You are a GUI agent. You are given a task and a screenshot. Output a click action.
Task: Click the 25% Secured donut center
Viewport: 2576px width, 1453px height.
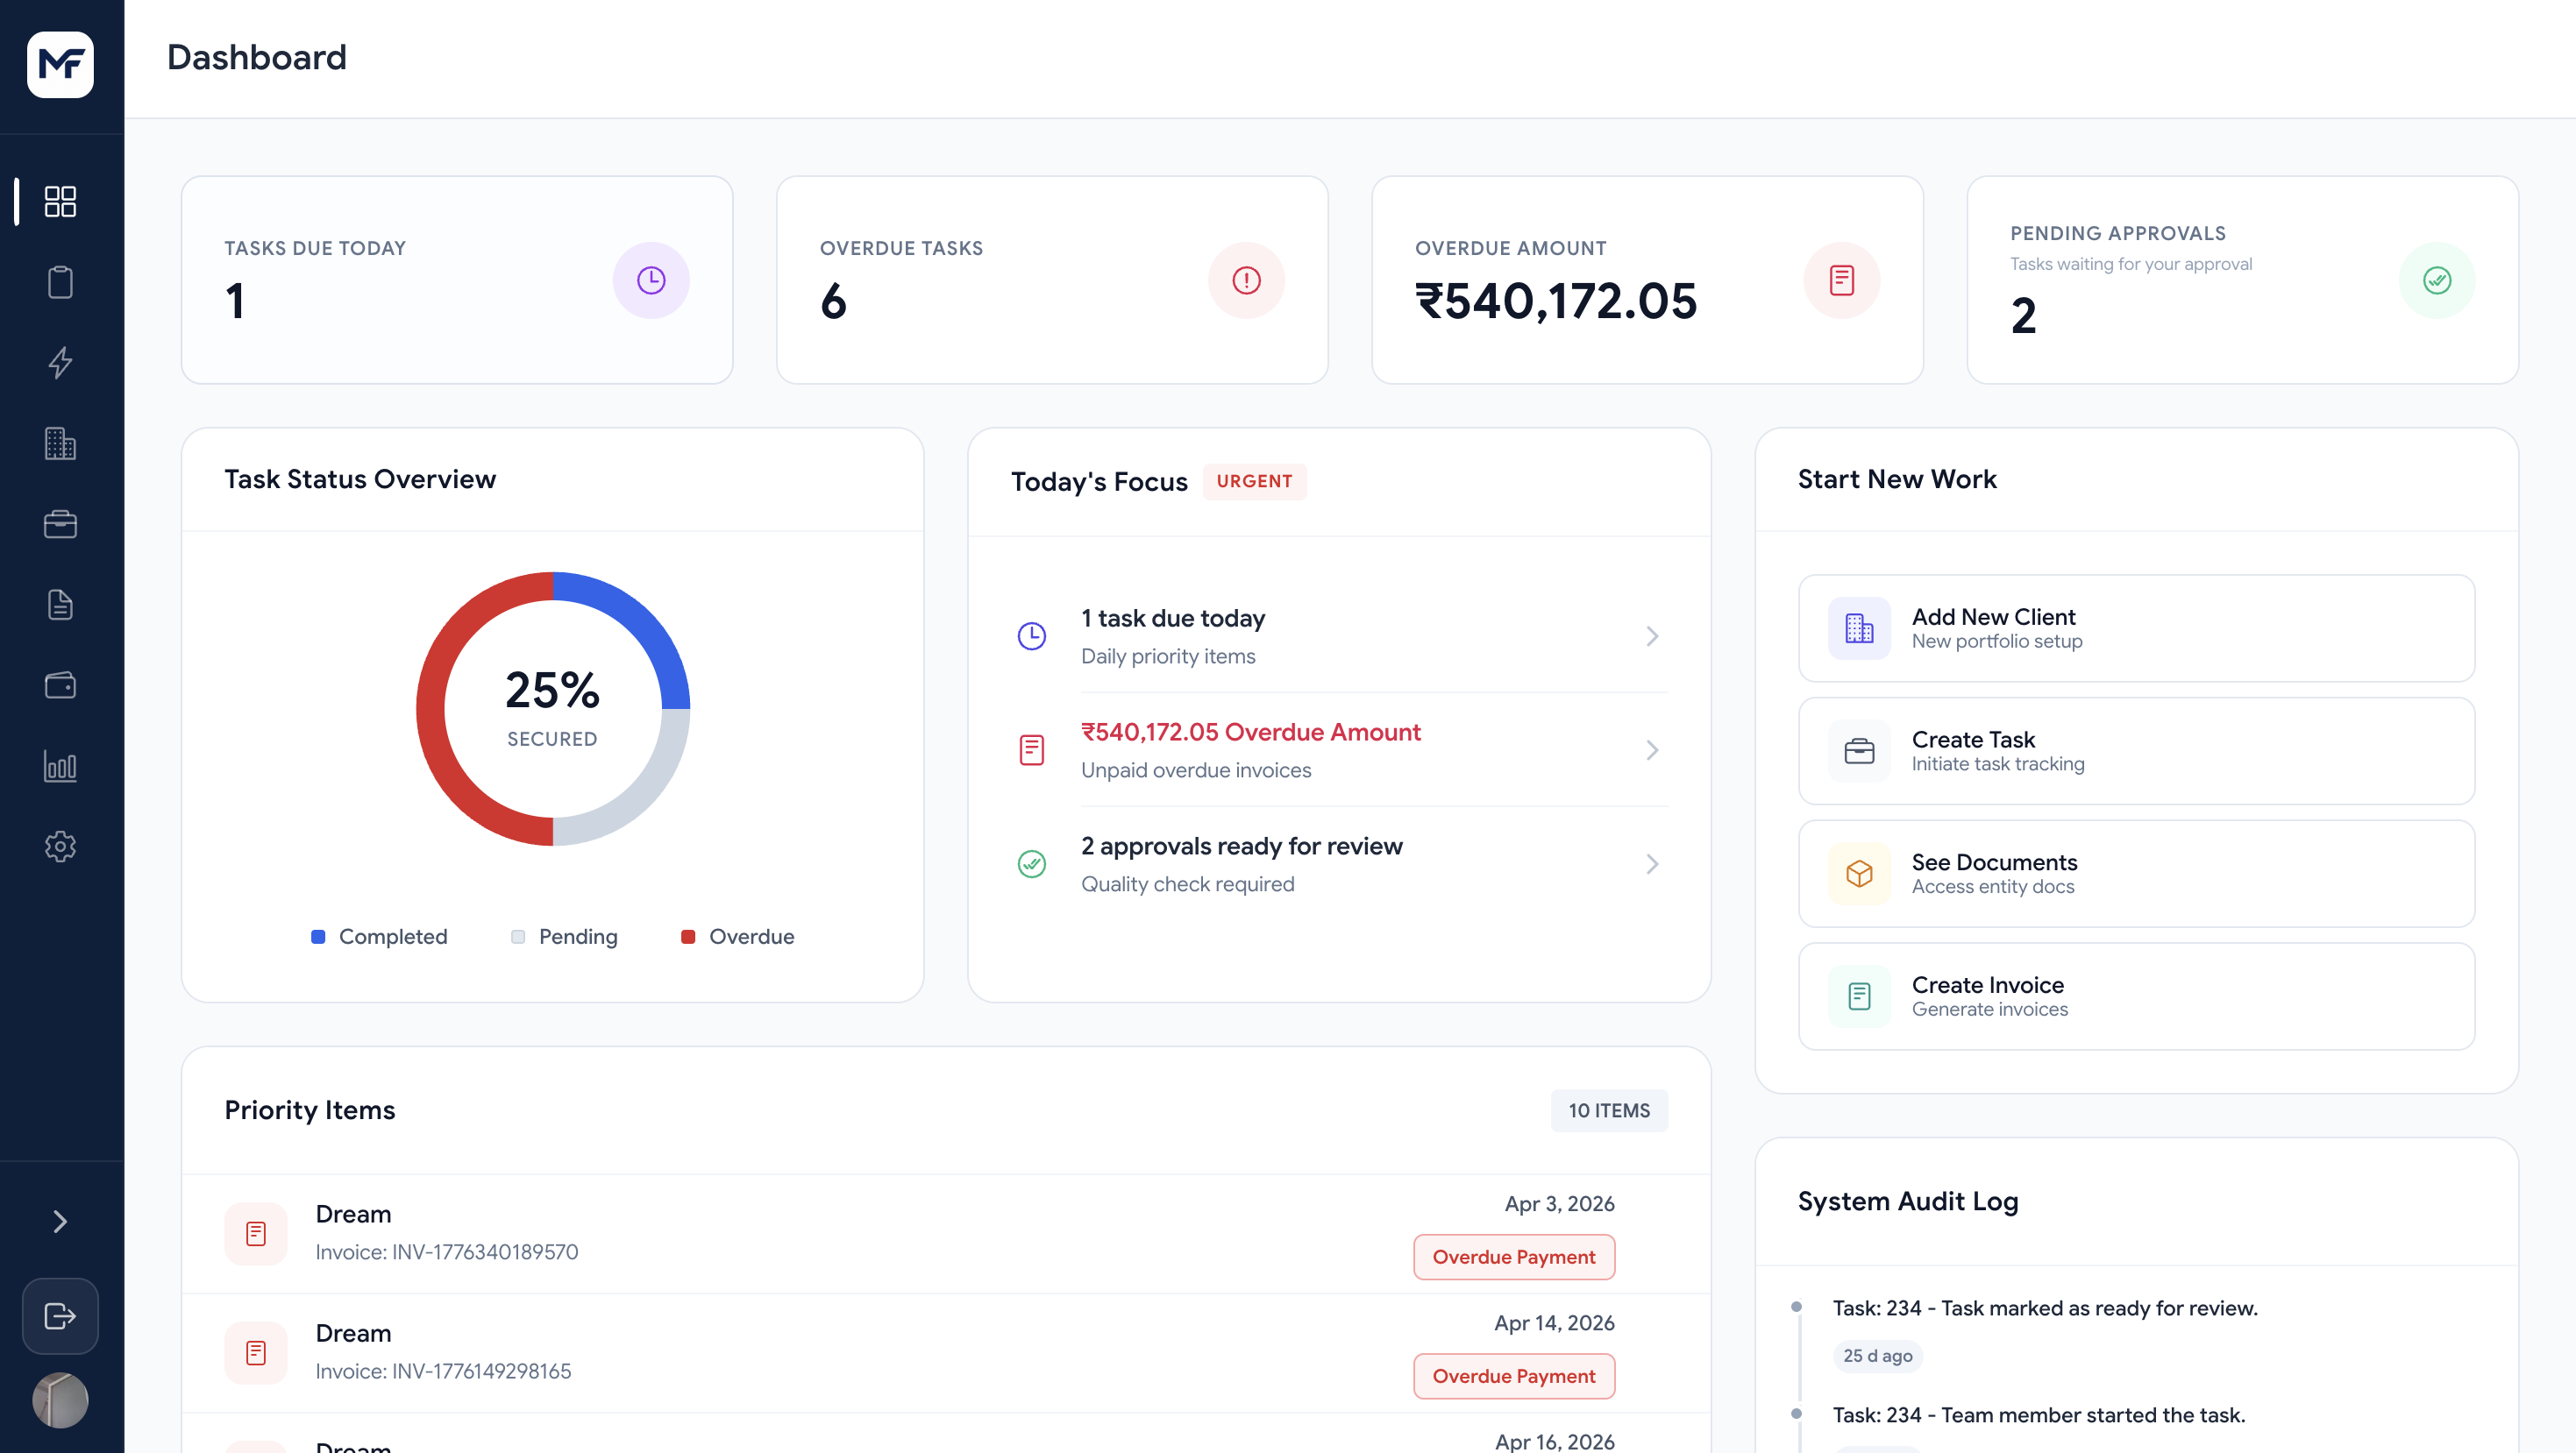tap(553, 707)
